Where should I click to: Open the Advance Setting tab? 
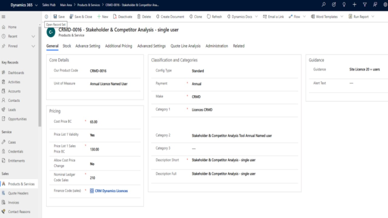coord(88,46)
